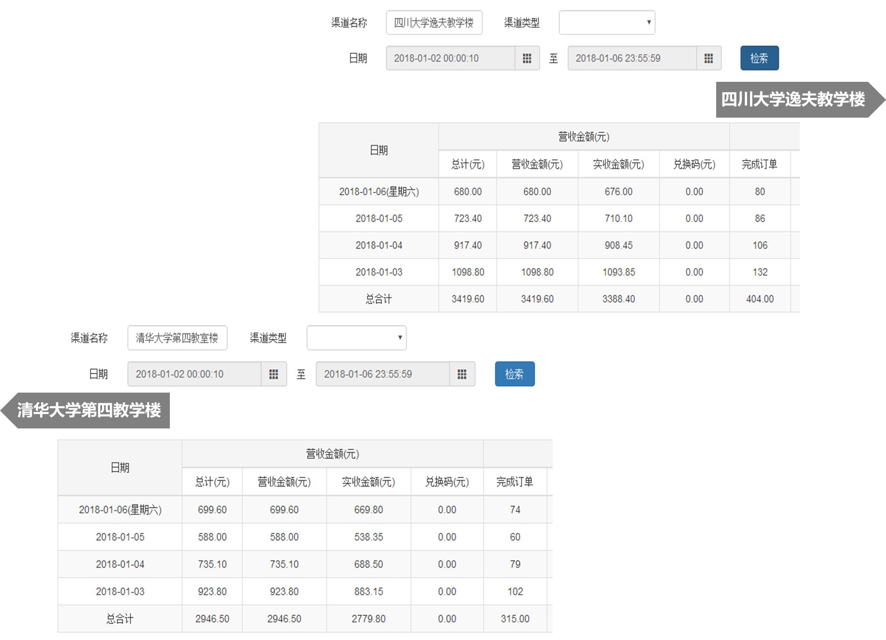This screenshot has width=886, height=640.
Task: Click 总计(元) column header in the 四川大学 table
Action: 468,165
